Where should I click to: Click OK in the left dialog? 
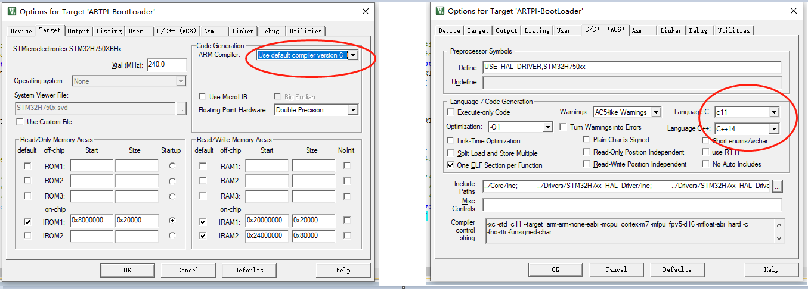(128, 270)
